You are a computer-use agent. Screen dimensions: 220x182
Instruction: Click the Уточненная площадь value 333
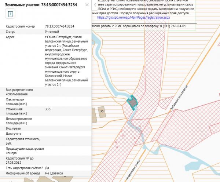coord(48,109)
